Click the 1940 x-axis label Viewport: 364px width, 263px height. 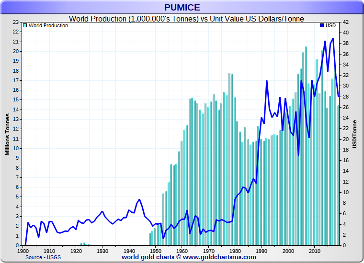(x=129, y=251)
